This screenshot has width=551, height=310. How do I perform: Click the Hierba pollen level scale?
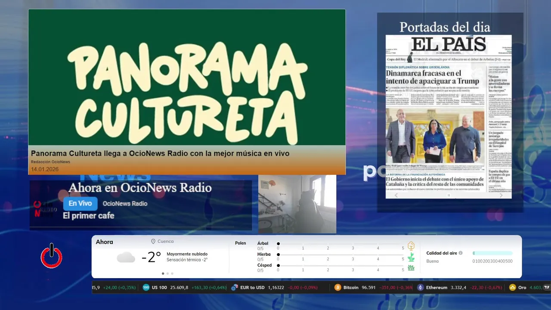[x=341, y=257]
